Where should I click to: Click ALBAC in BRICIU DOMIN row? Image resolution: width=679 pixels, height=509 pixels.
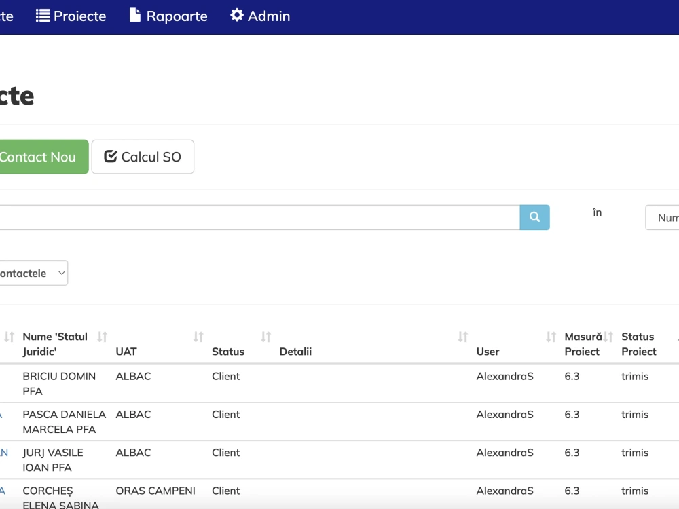(133, 376)
